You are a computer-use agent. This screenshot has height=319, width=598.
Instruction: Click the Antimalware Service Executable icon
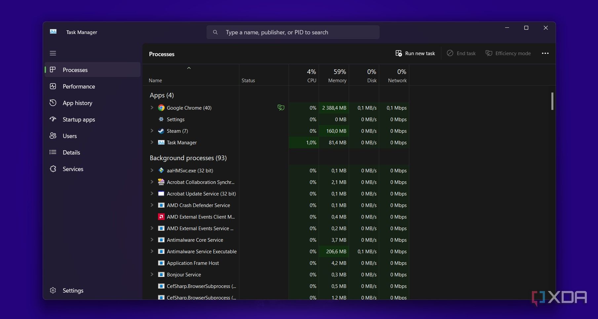coord(161,251)
